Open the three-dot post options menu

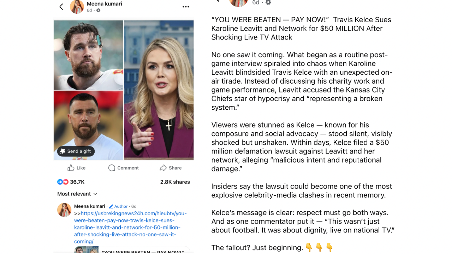pyautogui.click(x=186, y=7)
